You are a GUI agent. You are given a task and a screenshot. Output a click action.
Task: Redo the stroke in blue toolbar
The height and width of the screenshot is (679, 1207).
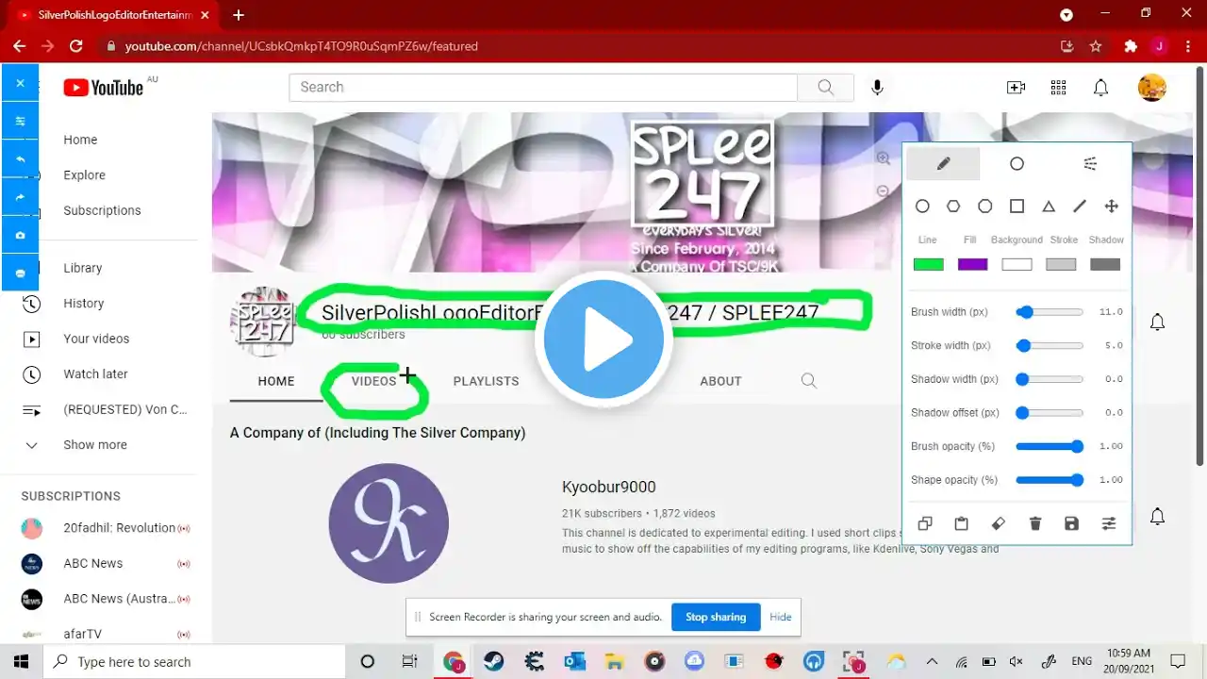[x=20, y=197]
